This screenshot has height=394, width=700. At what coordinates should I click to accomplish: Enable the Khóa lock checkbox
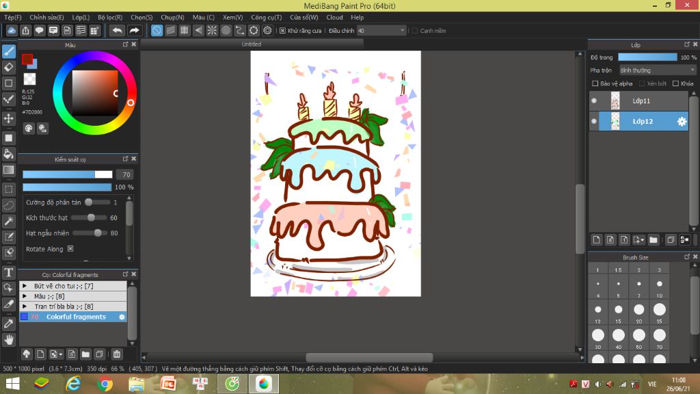[x=675, y=83]
